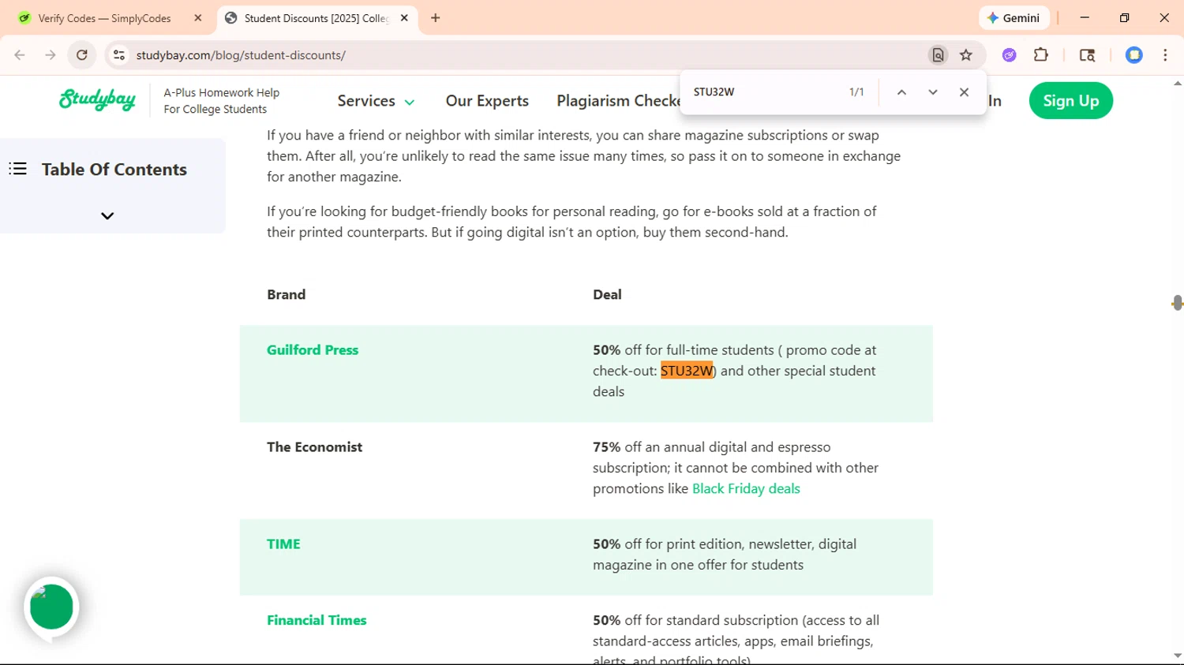1184x665 pixels.
Task: Click the page reload icon
Action: click(x=82, y=55)
